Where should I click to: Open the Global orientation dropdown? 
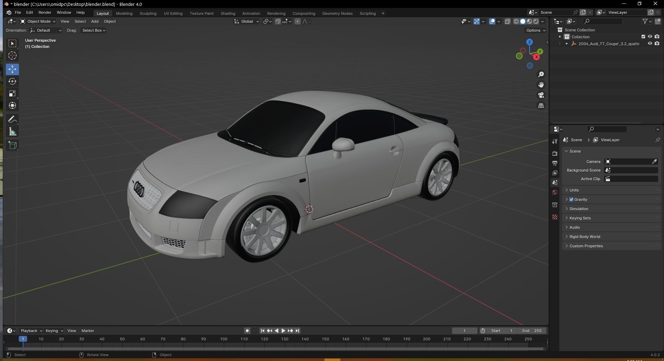click(247, 21)
